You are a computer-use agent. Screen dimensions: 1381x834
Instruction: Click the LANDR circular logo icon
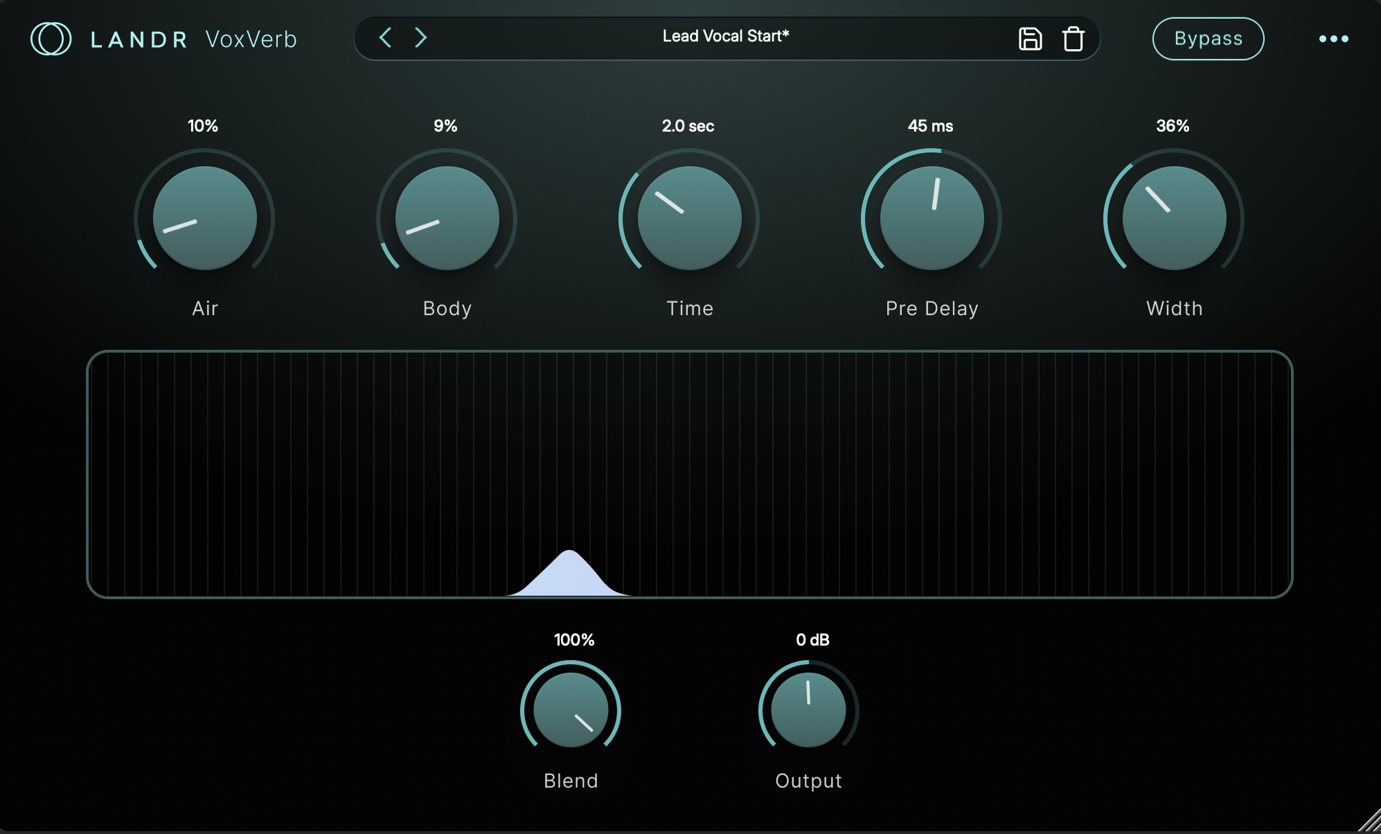pos(51,39)
